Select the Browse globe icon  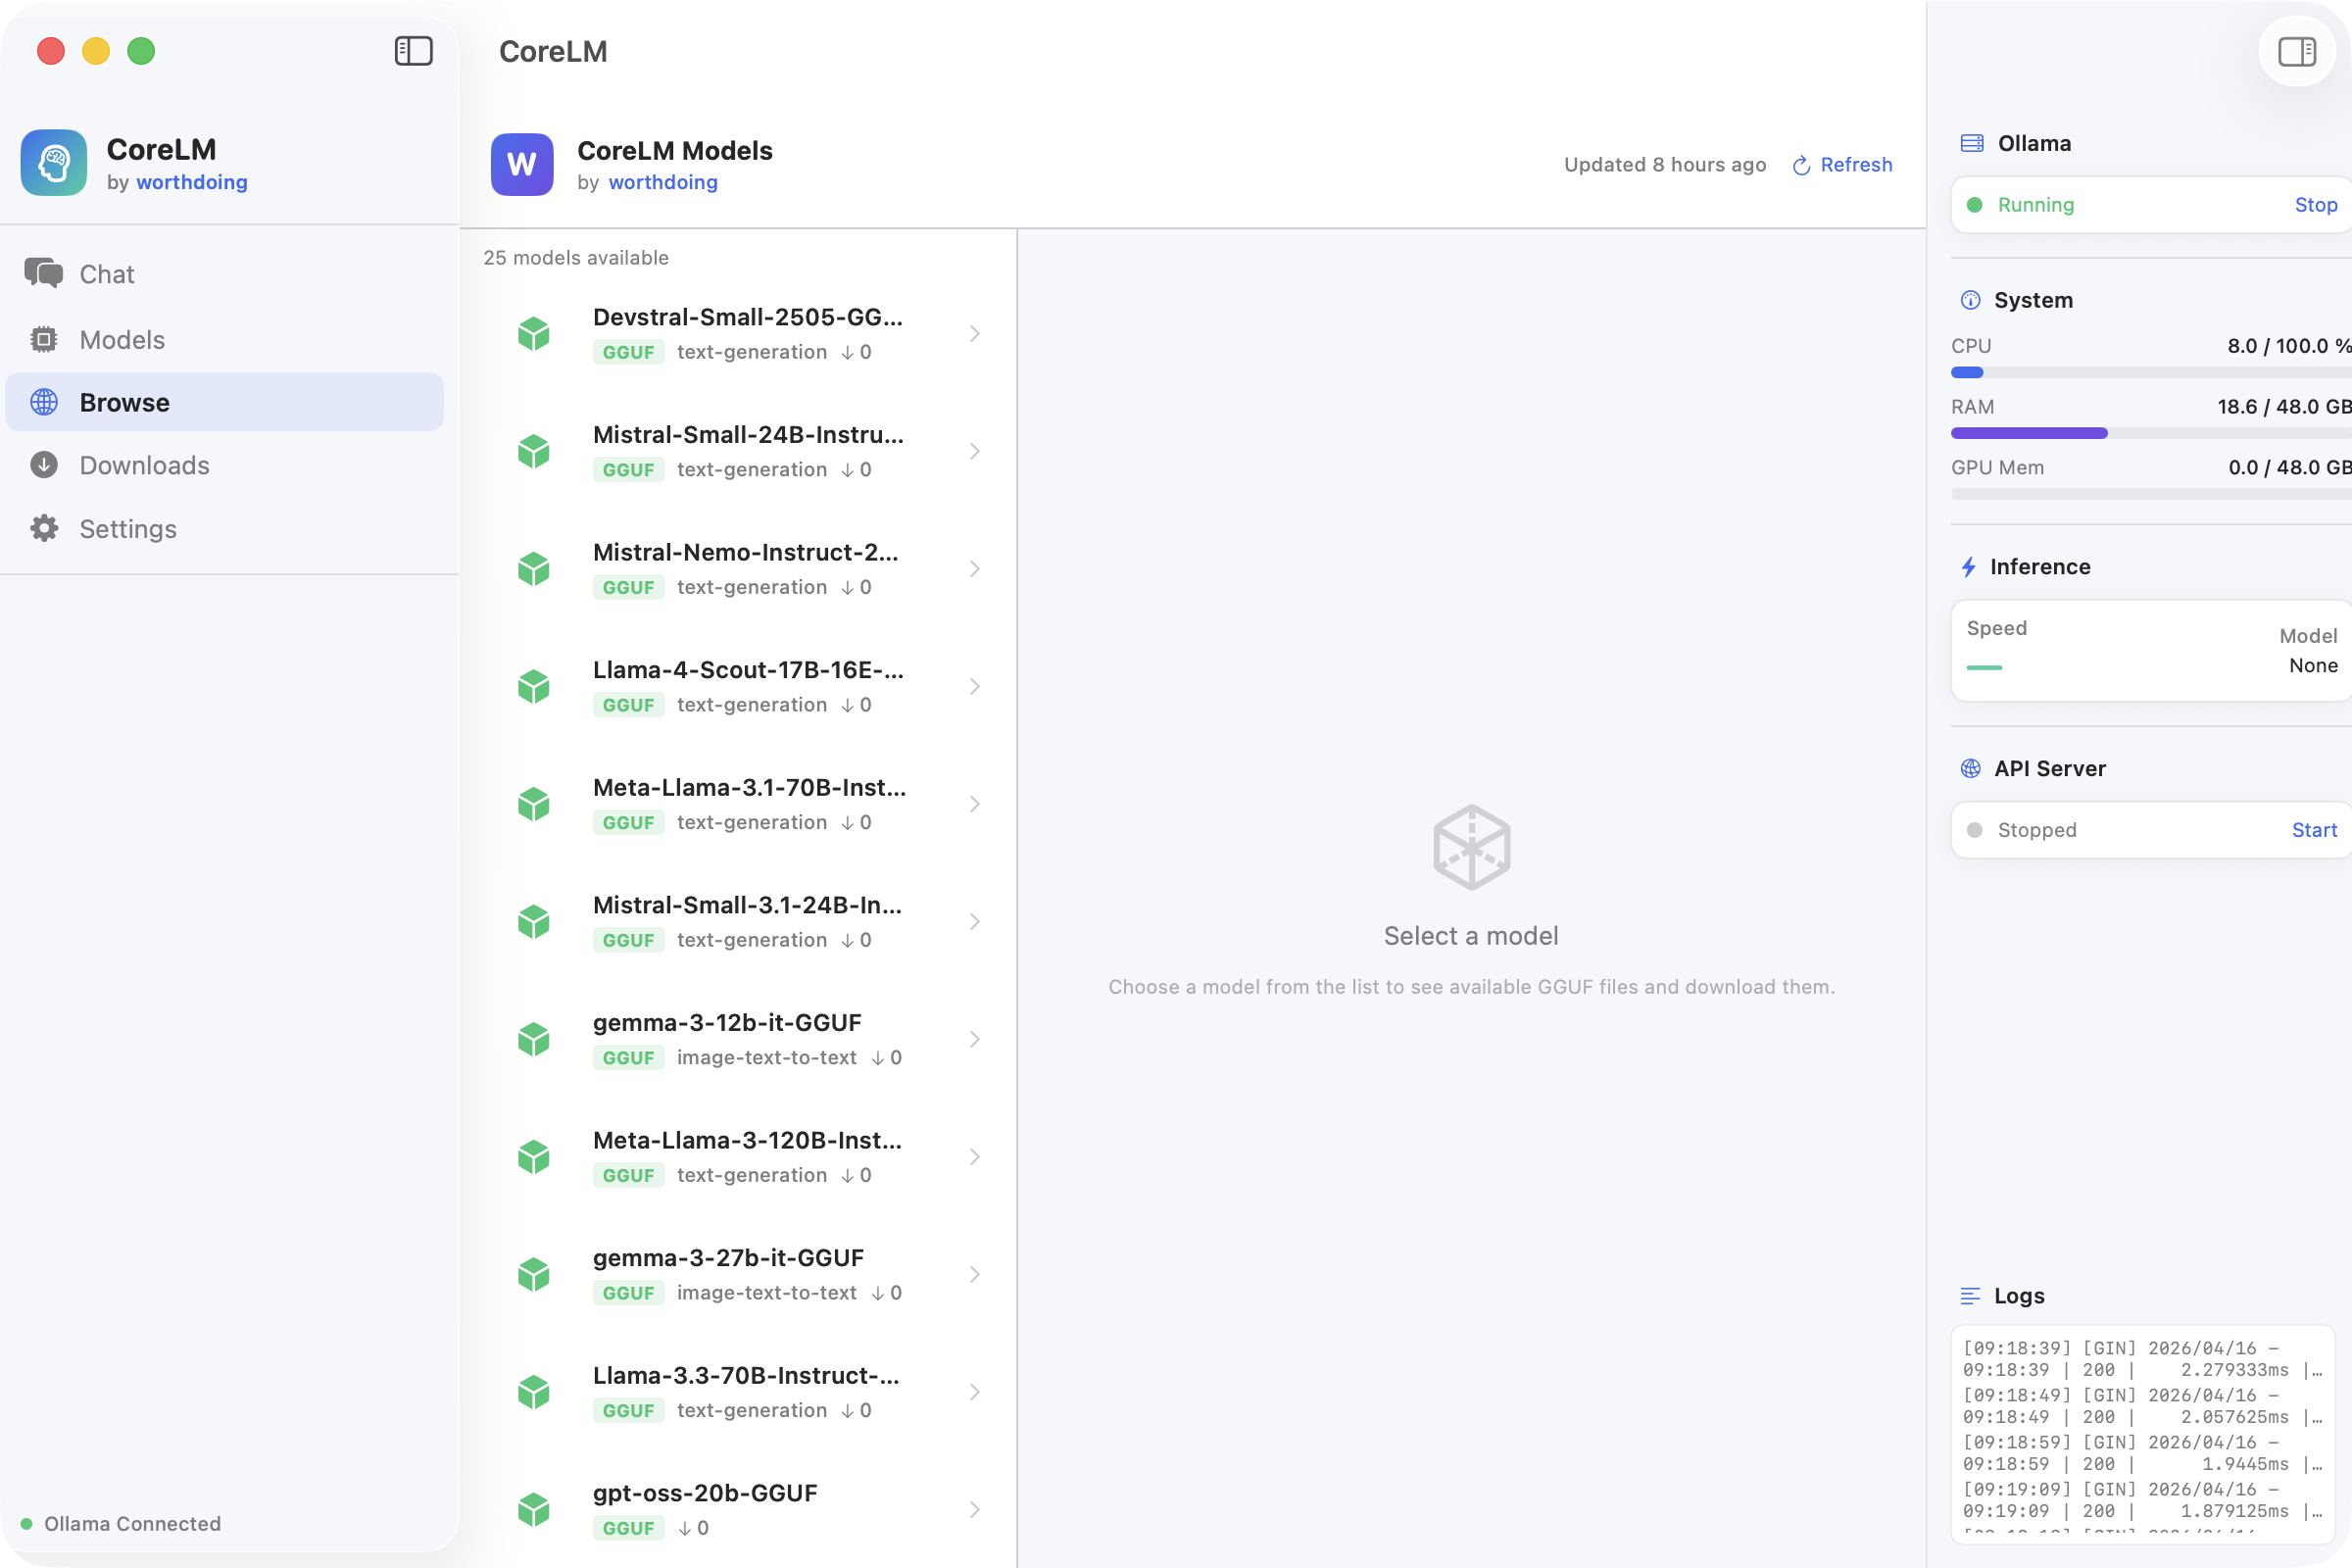tap(44, 402)
